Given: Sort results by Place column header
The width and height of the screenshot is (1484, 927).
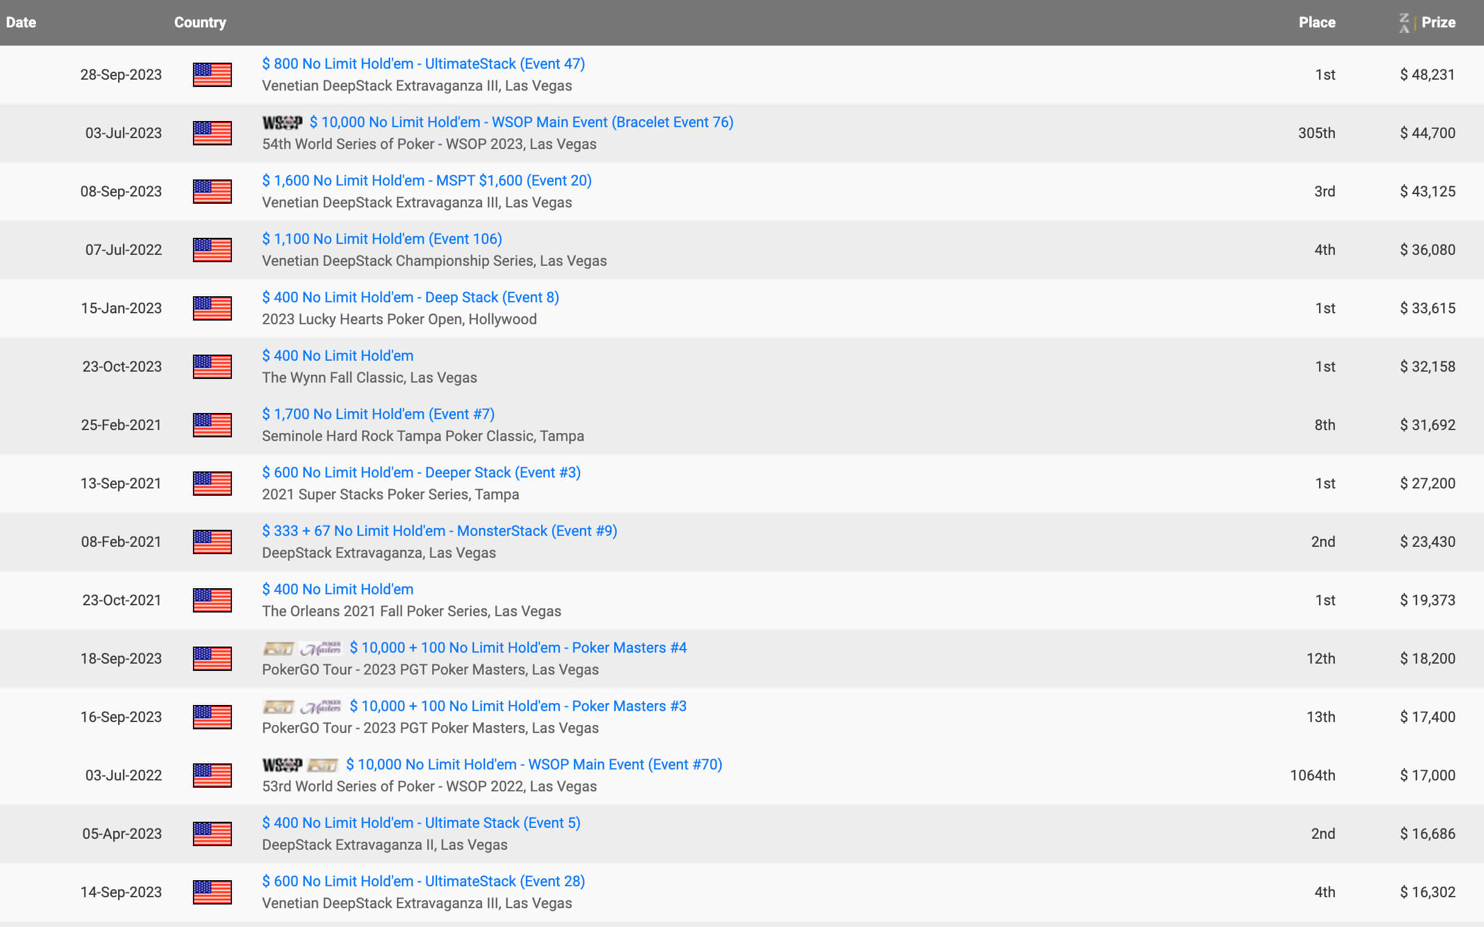Looking at the screenshot, I should (1317, 23).
